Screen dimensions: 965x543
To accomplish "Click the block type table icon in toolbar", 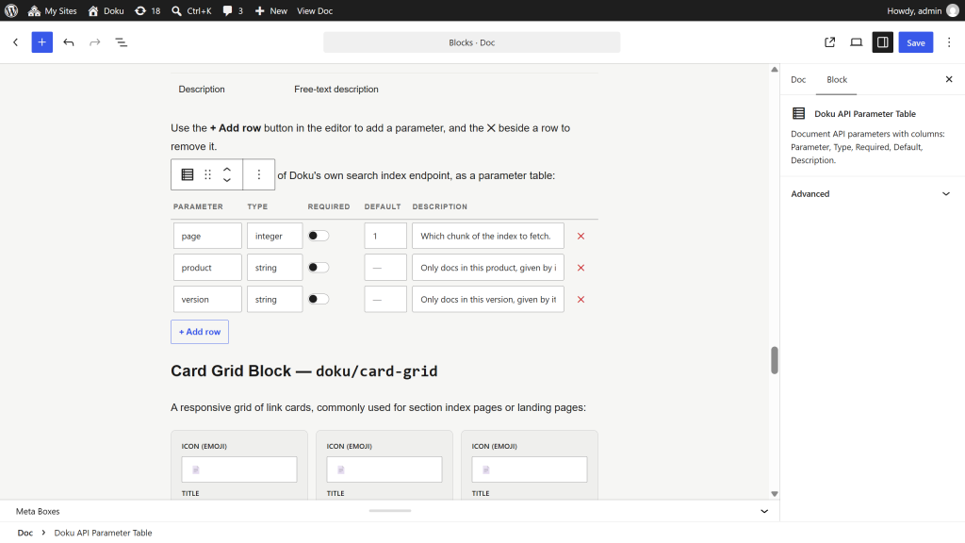I will click(x=188, y=174).
